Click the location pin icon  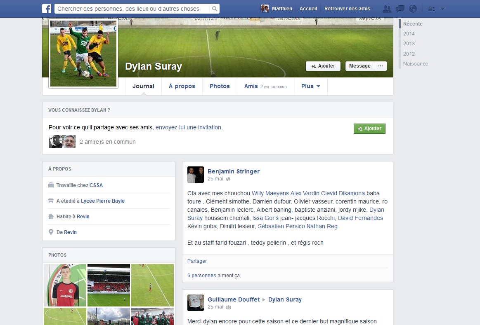click(51, 232)
